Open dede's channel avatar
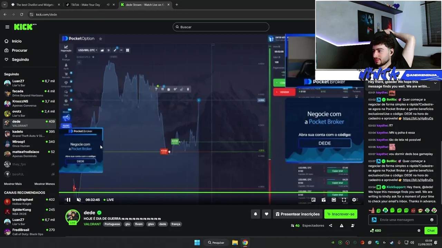The image size is (442, 248). tap(73, 217)
